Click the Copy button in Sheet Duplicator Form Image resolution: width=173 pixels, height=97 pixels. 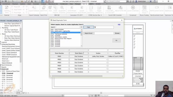pyautogui.click(x=88, y=27)
